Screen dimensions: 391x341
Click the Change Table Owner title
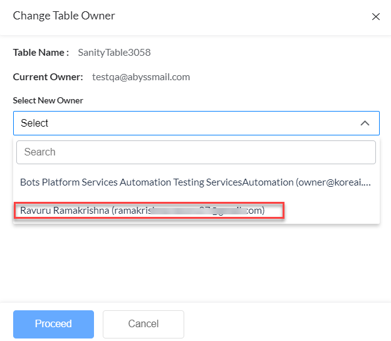64,16
